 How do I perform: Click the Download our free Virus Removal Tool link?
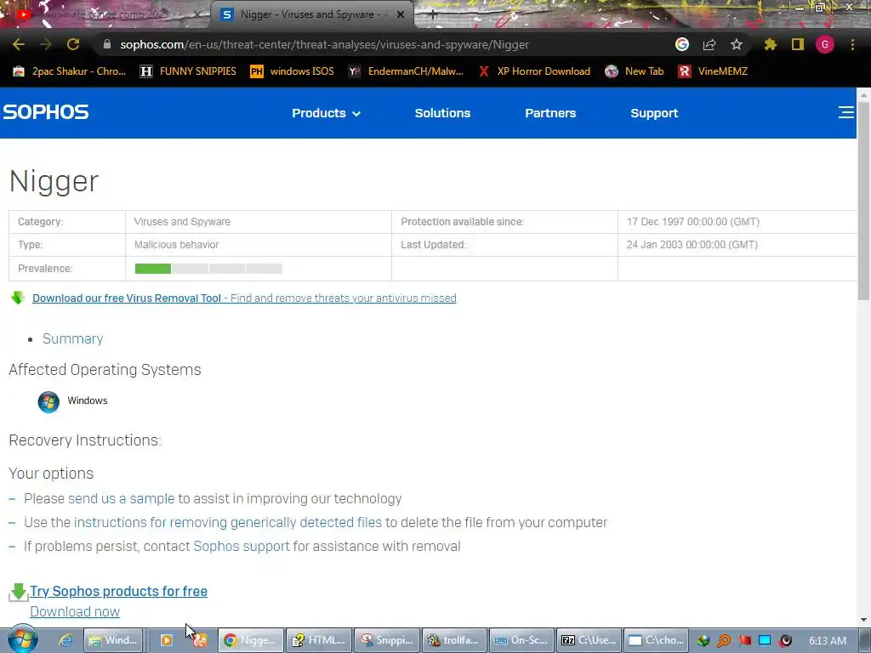(244, 298)
